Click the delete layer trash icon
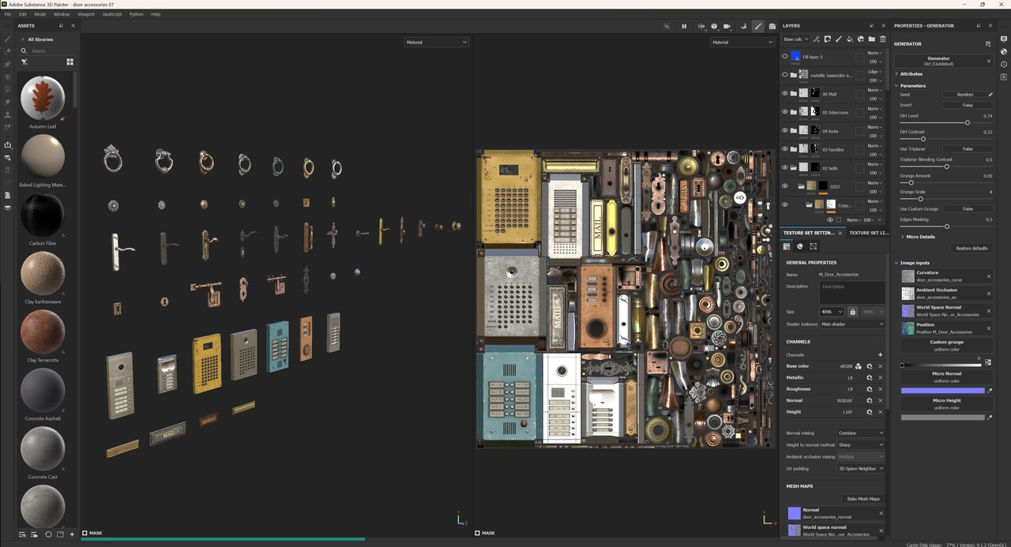 tap(882, 39)
